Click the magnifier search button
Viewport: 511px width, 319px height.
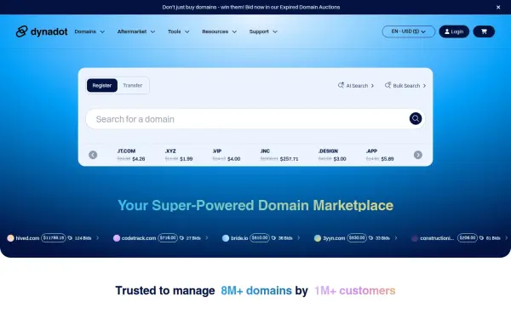pos(416,118)
